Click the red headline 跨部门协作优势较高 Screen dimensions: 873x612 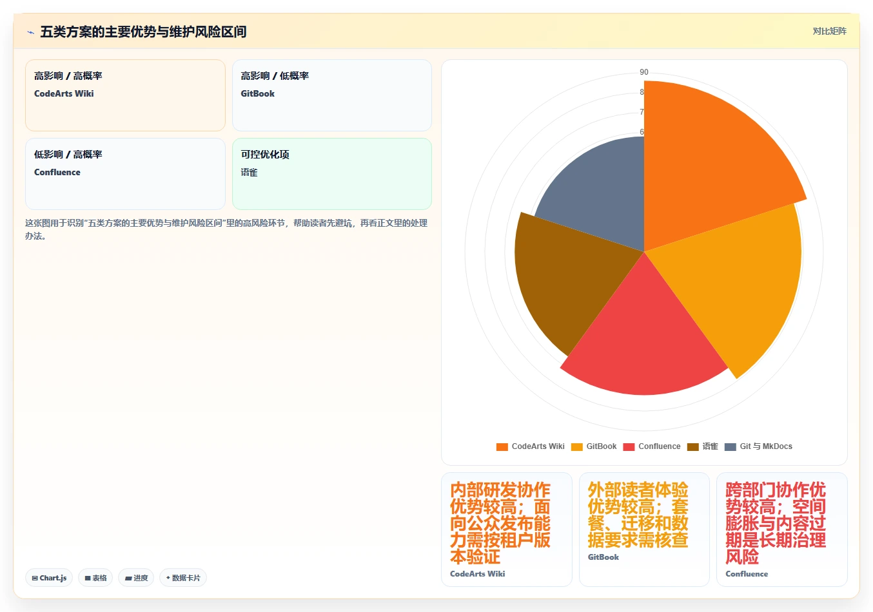[x=776, y=523]
